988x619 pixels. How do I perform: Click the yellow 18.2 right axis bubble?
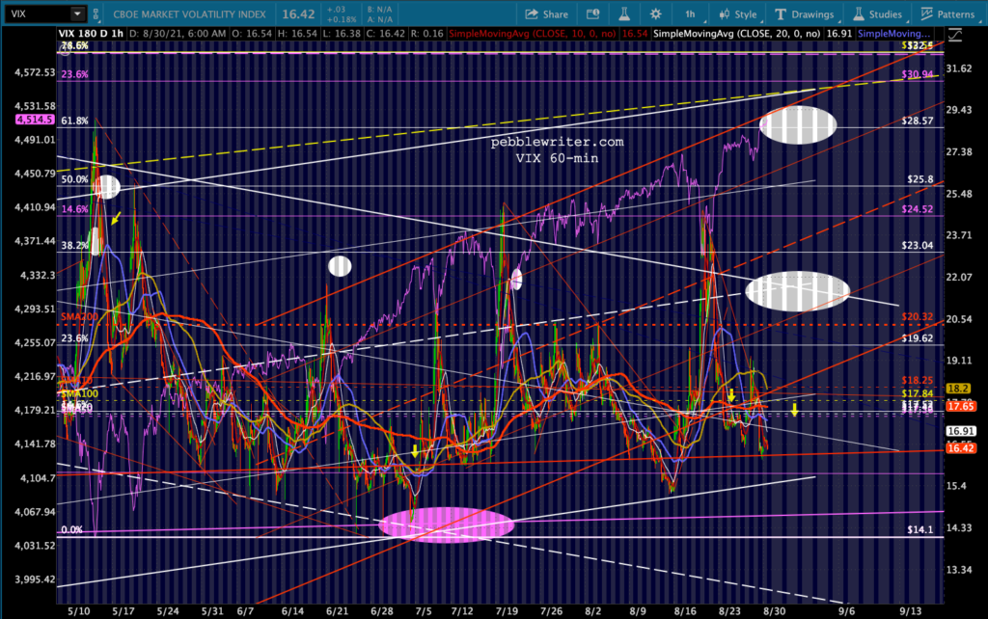tap(958, 390)
